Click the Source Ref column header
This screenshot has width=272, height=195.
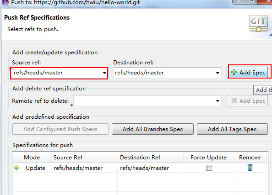tap(84, 157)
